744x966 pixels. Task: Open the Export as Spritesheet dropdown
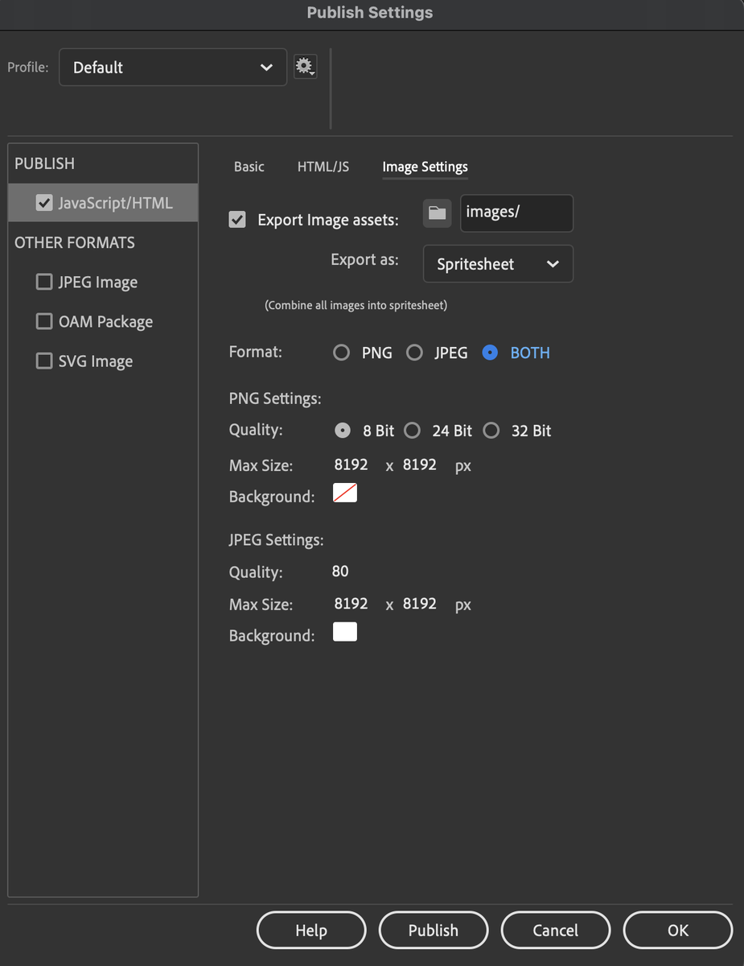[497, 263]
